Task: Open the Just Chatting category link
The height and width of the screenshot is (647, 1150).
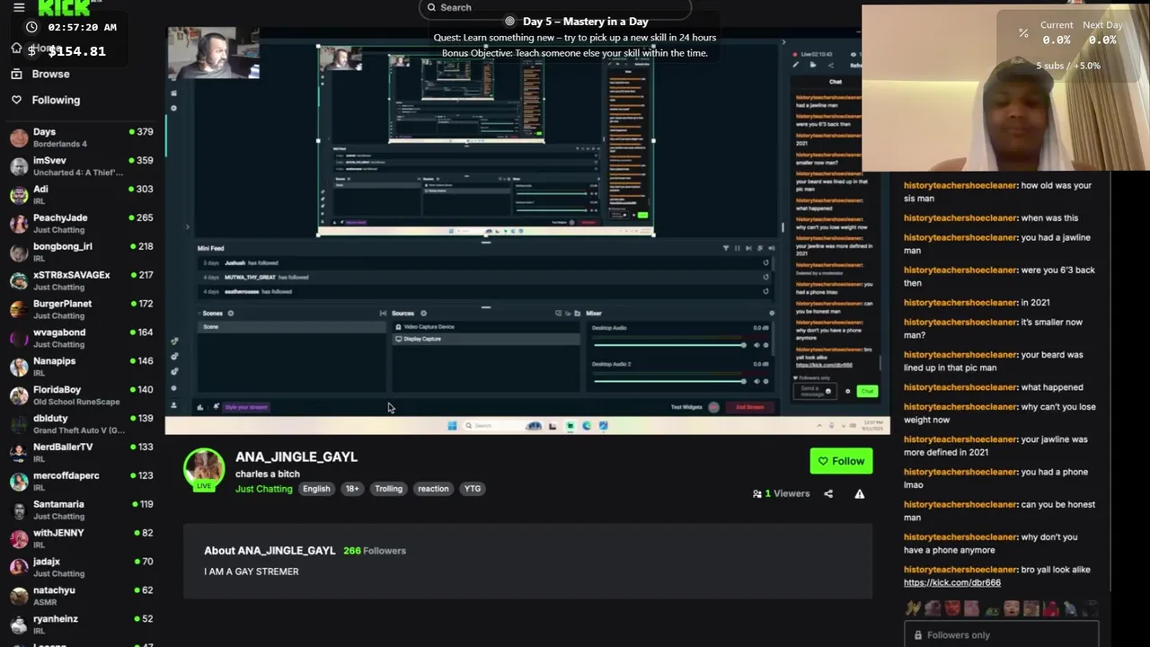Action: [264, 489]
